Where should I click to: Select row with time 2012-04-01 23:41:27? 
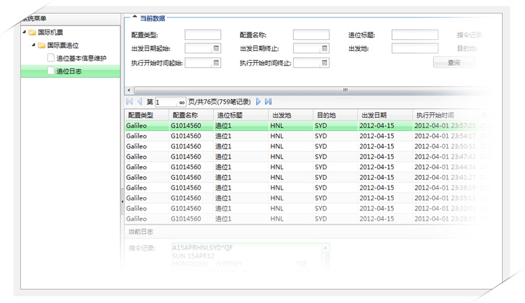click(309, 177)
